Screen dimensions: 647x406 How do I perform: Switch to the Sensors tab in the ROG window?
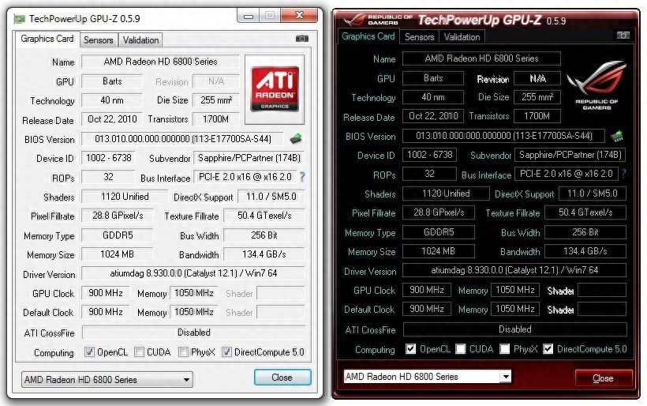tap(419, 37)
